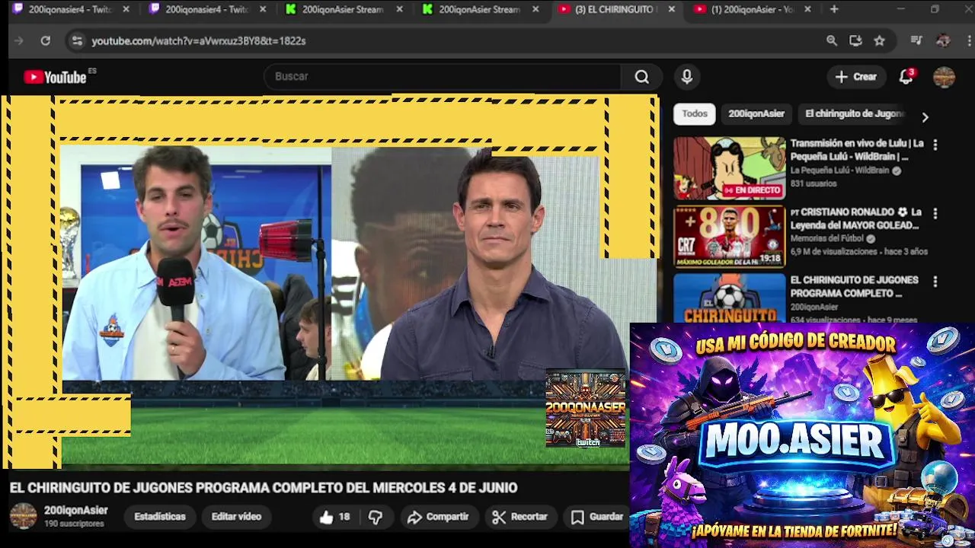975x548 pixels.
Task: Dislike the video with the thumbs down
Action: coord(376,517)
